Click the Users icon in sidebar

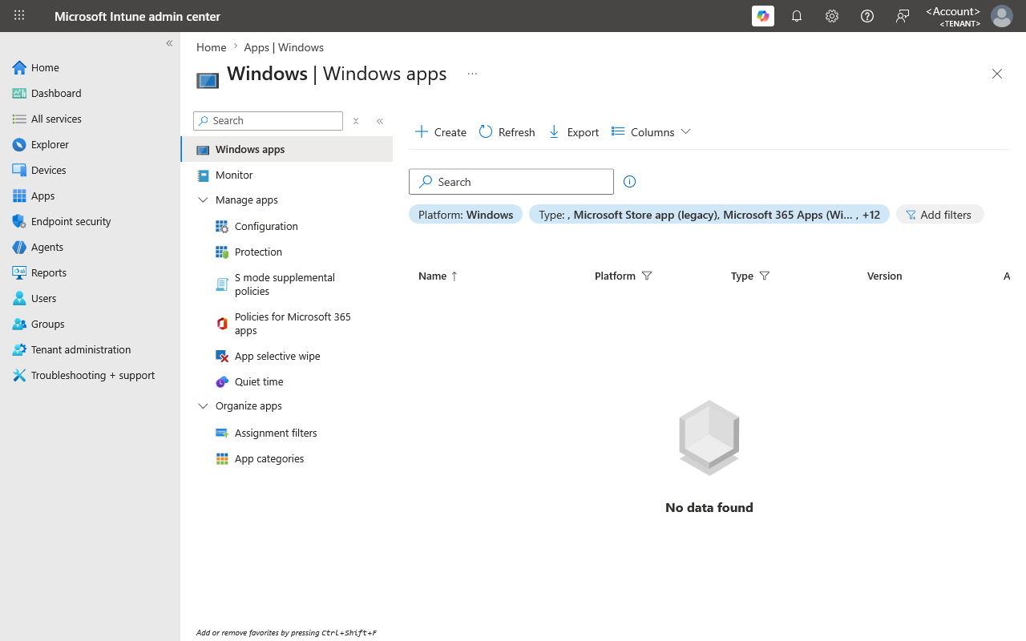click(x=19, y=299)
